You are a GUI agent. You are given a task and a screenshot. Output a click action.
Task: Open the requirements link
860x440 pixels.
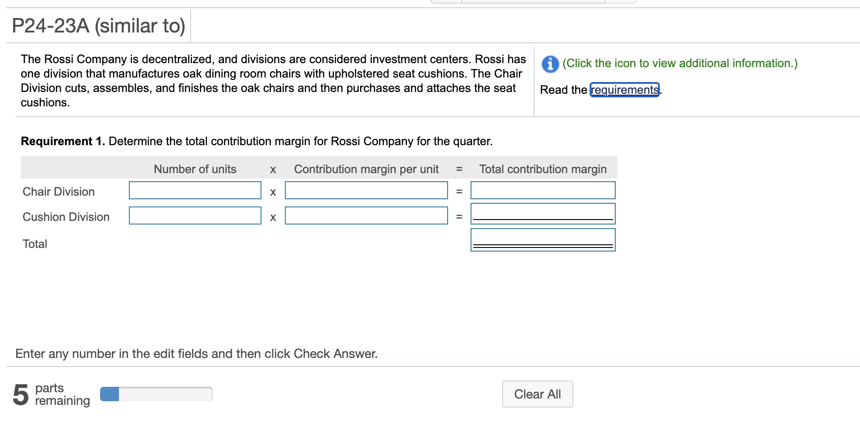point(624,90)
